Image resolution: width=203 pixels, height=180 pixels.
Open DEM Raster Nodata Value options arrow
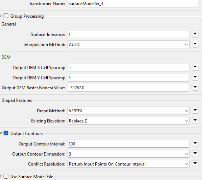(x=195, y=87)
